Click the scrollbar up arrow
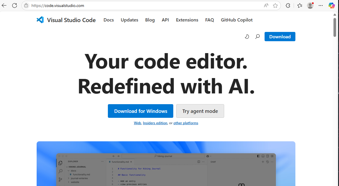Viewport: 339px width, 186px height. click(335, 15)
